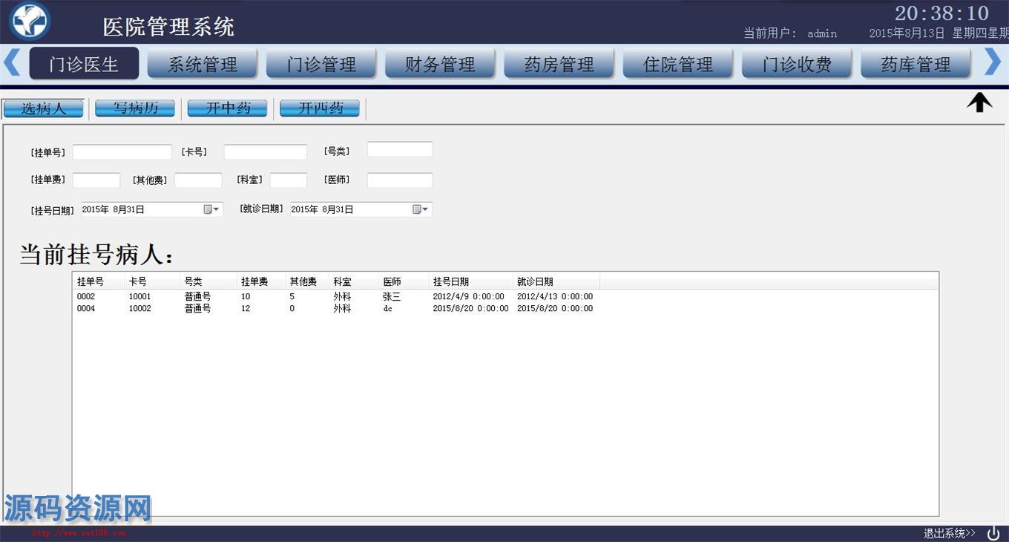Open the 挂号日期 date picker dropdown
This screenshot has width=1009, height=542.
tap(212, 209)
